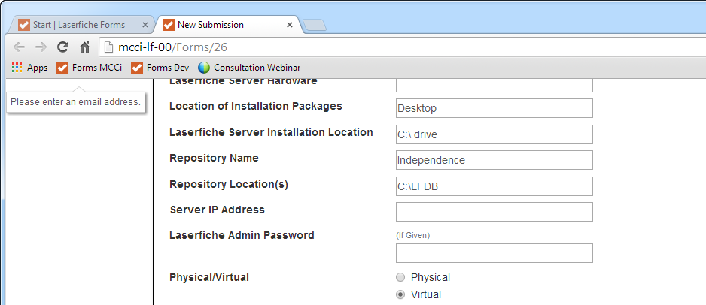
Task: Click the Repository Name field
Action: (x=494, y=160)
